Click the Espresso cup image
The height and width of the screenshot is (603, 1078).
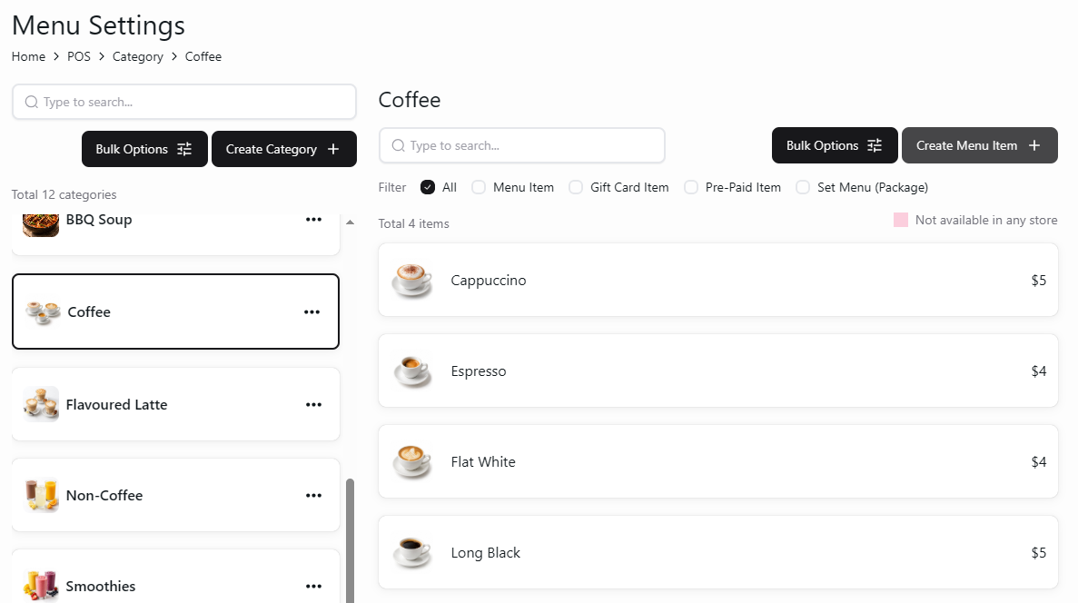411,371
